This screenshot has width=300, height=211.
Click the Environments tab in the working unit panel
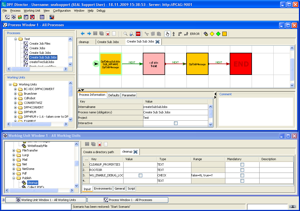(102, 189)
